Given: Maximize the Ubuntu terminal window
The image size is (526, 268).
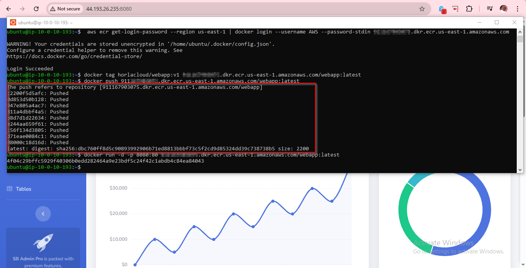Looking at the screenshot, I should pyautogui.click(x=497, y=22).
